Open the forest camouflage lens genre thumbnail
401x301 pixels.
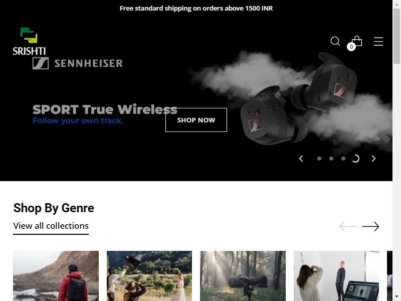pos(243,276)
